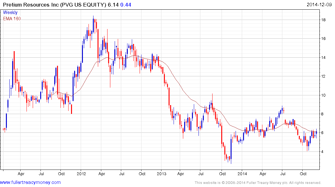Click the y-axis value 10
Viewport: 335px width, 187px height.
[x=323, y=95]
